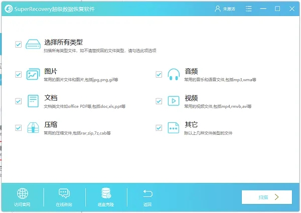Click the other files ellipsis icon
301x213 pixels.
[174, 128]
